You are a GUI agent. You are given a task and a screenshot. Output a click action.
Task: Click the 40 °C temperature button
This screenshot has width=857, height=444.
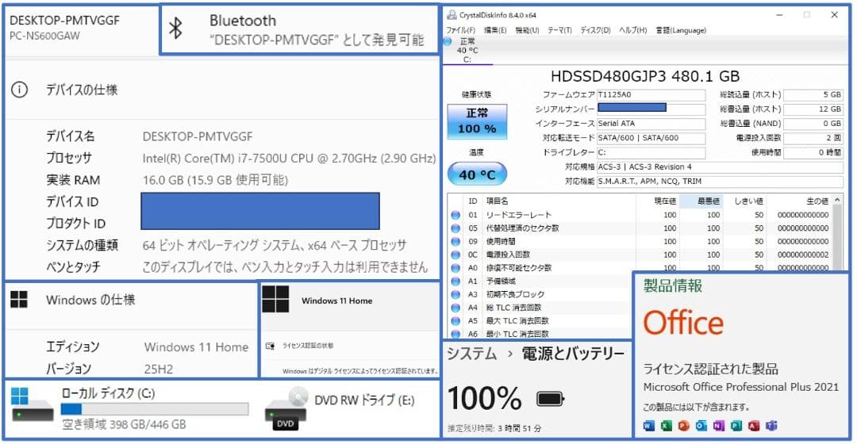477,174
